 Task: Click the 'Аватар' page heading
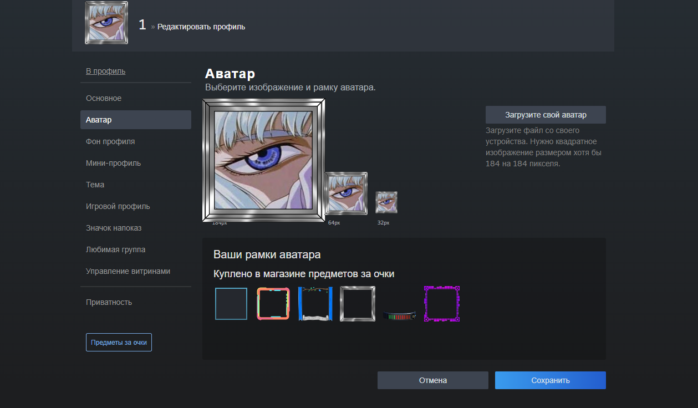click(x=230, y=74)
